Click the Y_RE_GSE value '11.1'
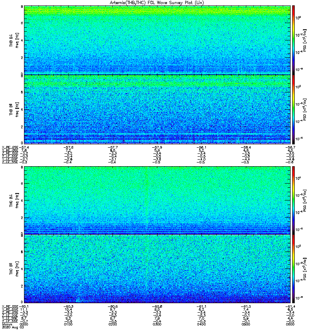The image size is (310, 330). click(24, 310)
